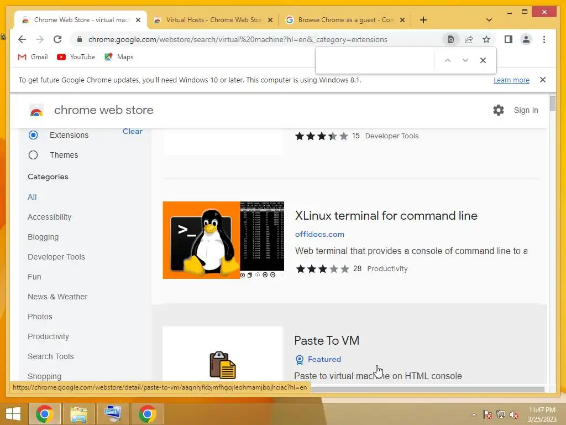Screen dimensions: 566x425
Task: Filter by Developer Tools category
Action: click(56, 257)
